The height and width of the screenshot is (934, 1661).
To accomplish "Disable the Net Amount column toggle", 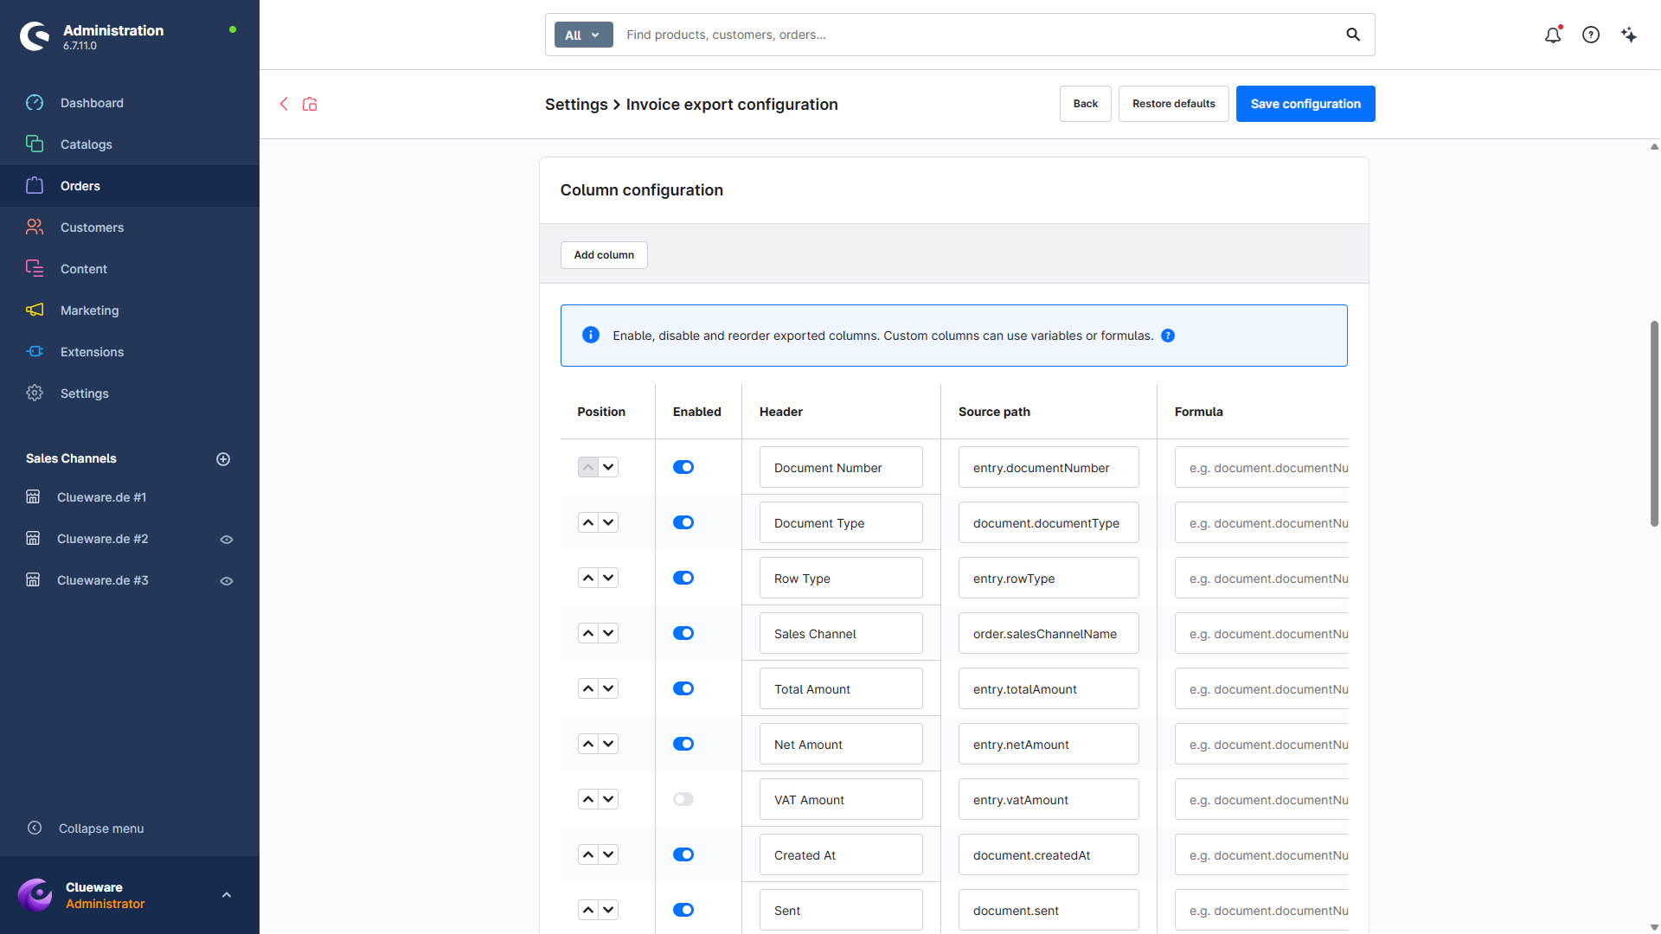I will click(x=683, y=744).
